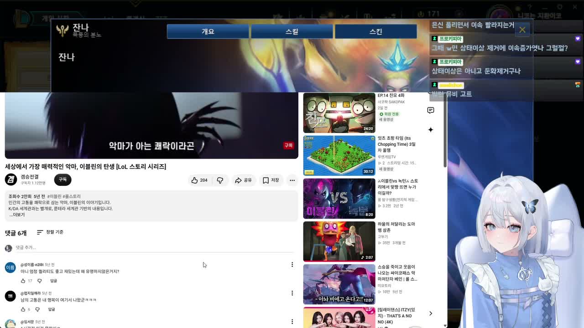
Task: Save the video with 저장 button
Action: coord(271,180)
